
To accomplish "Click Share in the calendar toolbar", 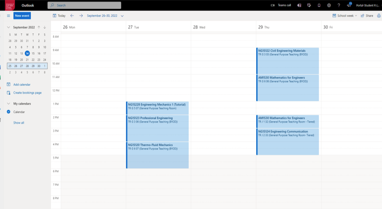I will pos(367,16).
